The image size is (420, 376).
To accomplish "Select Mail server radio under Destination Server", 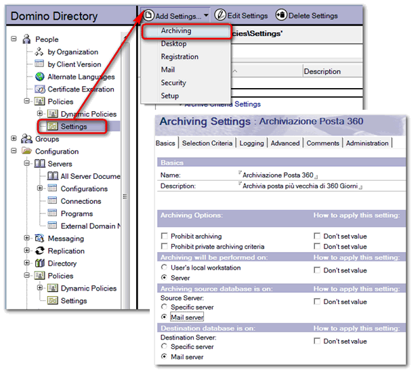I will point(164,356).
